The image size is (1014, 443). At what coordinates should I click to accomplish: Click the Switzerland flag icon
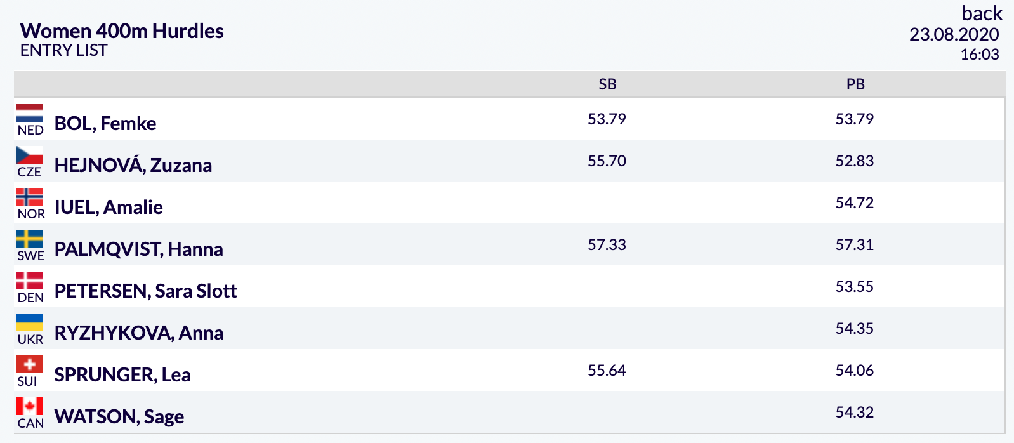[x=30, y=364]
